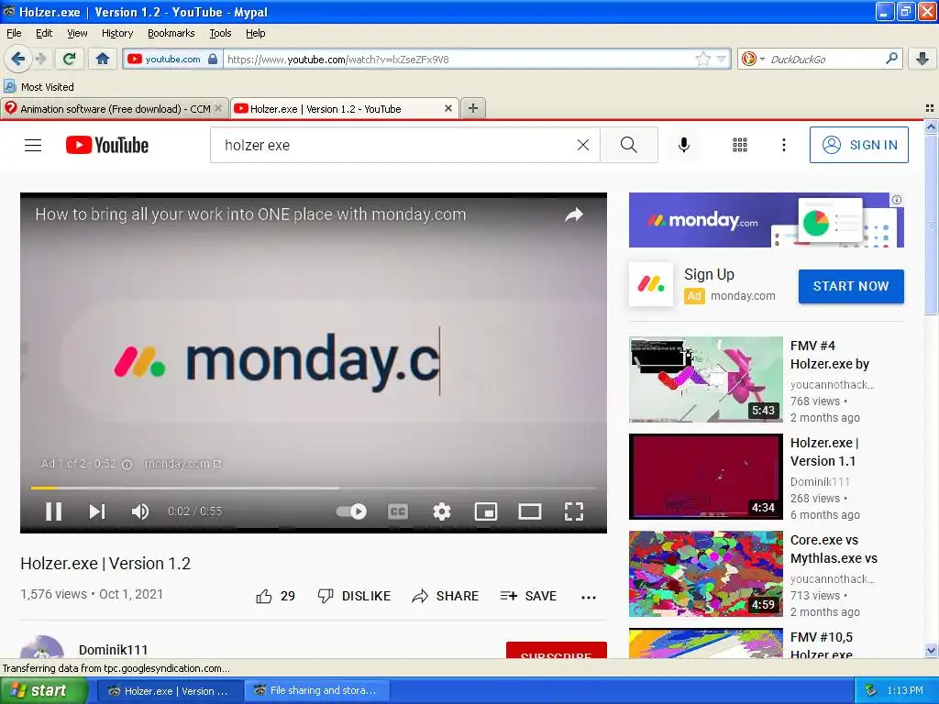Open FMV #4 Holzer.exe video thumbnail
Image resolution: width=939 pixels, height=704 pixels.
[x=705, y=379]
